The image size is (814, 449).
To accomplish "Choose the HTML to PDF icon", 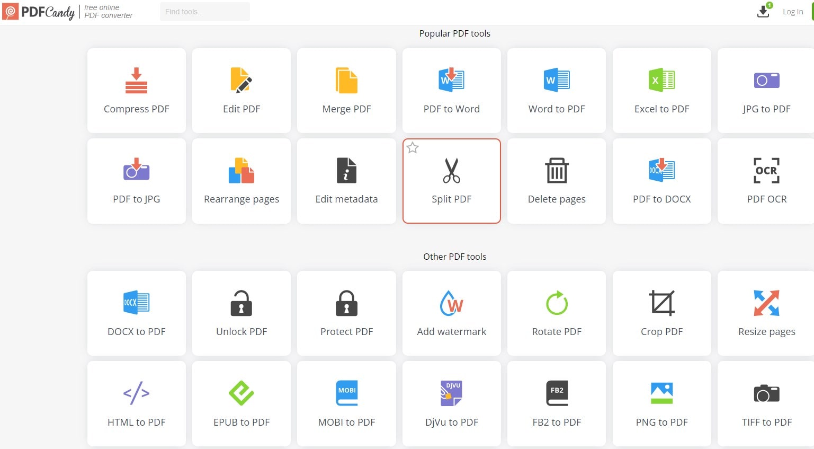I will point(136,393).
